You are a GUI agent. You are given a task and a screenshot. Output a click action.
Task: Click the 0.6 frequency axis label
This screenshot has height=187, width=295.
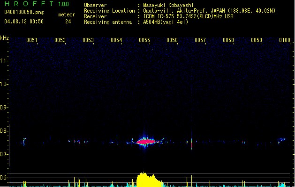click(x=4, y=178)
